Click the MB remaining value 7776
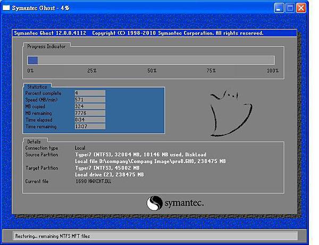319x245 pixels. click(89, 113)
